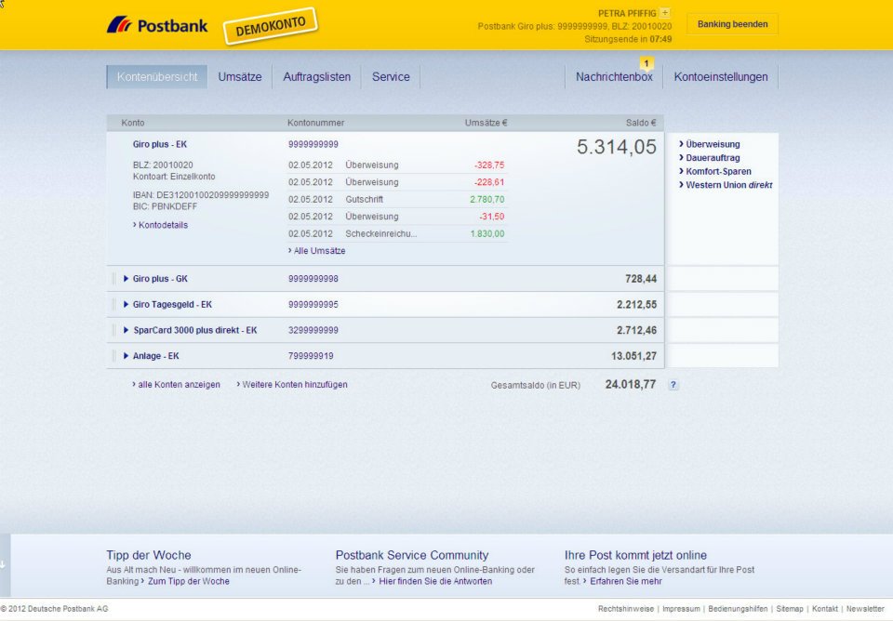
Task: Click the plus icon beside Petra Pfiffig
Action: (x=664, y=12)
